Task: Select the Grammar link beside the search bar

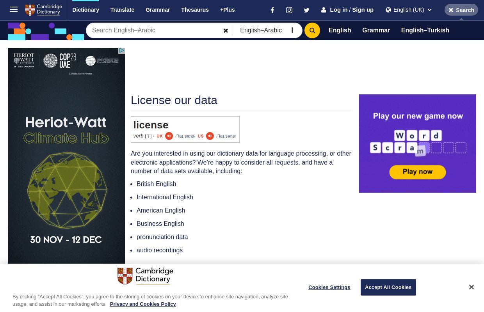Action: [x=376, y=30]
